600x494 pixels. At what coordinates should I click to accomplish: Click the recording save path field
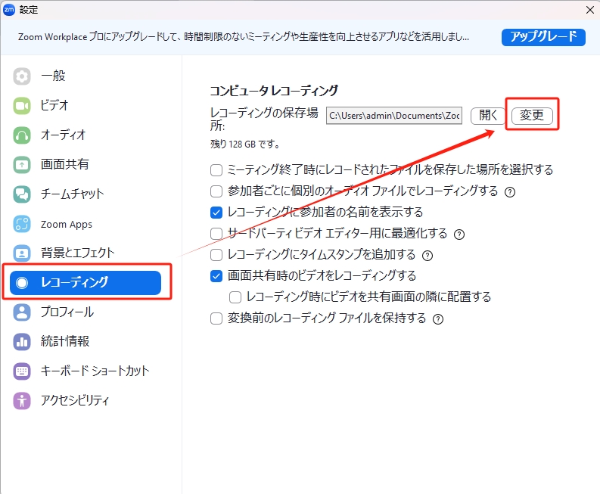(394, 116)
